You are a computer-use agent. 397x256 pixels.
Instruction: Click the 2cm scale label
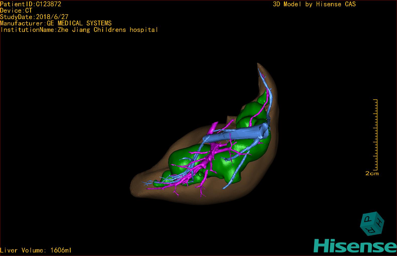click(372, 173)
